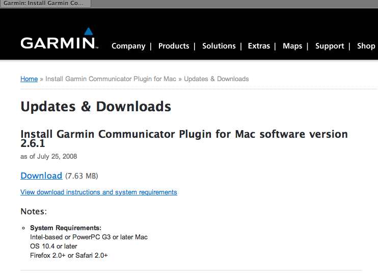
Task: Open the Solutions menu
Action: pyautogui.click(x=219, y=45)
